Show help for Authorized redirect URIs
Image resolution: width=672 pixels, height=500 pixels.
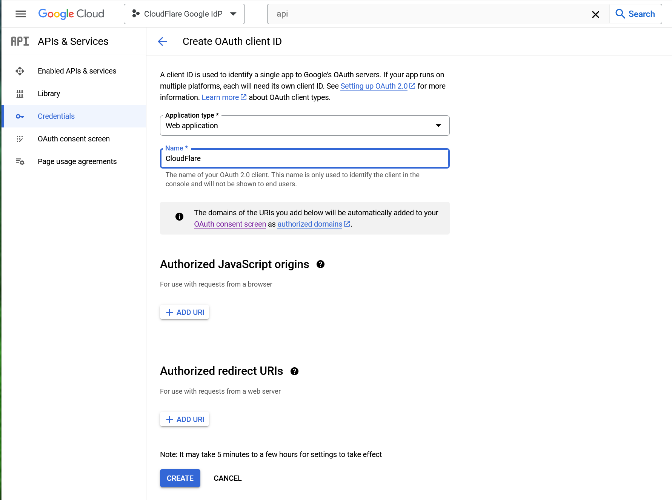[x=295, y=371]
